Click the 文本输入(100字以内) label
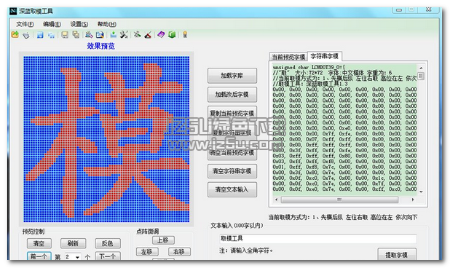Viewport: 450px width, 268px height. tap(237, 226)
